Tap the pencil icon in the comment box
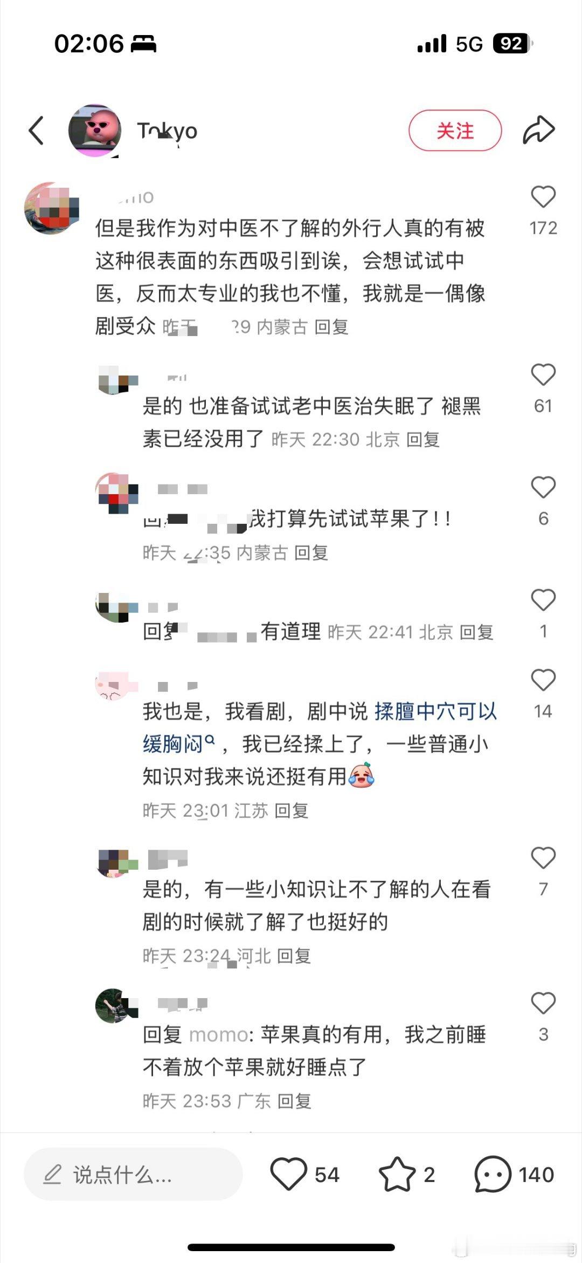This screenshot has height=1263, width=582. (52, 1174)
